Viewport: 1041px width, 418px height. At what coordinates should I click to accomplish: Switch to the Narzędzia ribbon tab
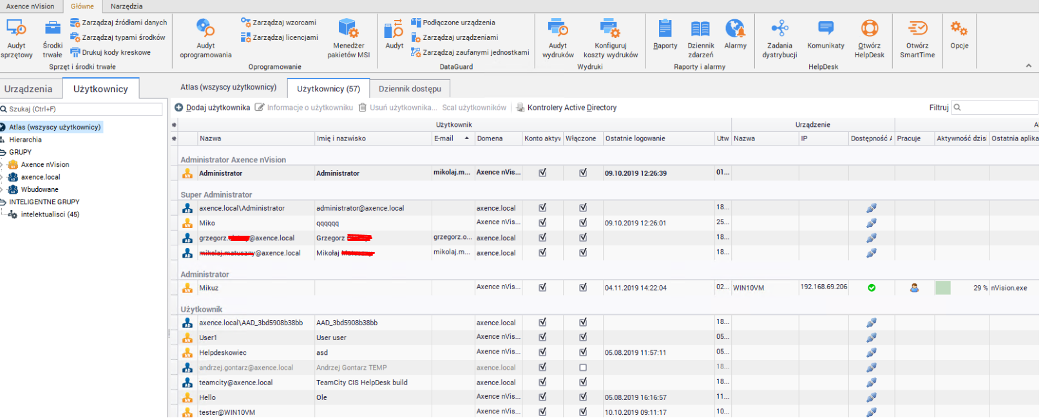126,6
